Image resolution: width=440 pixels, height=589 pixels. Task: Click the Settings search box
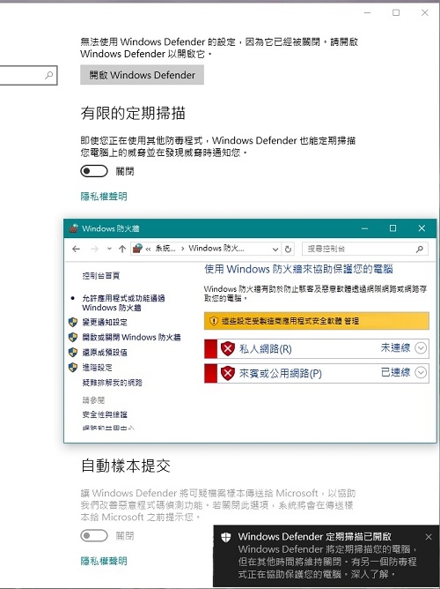pos(28,75)
